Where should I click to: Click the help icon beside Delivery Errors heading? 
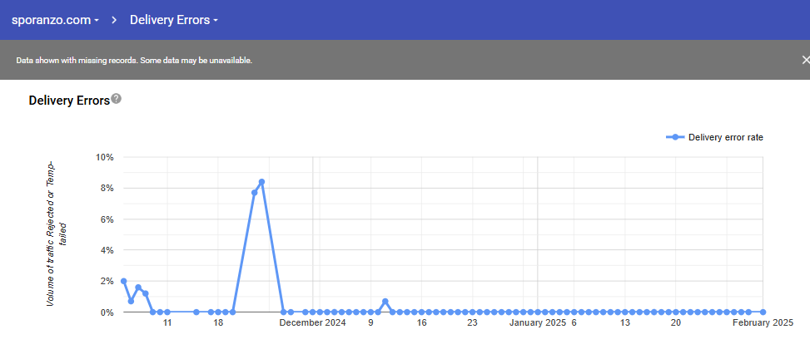pyautogui.click(x=117, y=99)
